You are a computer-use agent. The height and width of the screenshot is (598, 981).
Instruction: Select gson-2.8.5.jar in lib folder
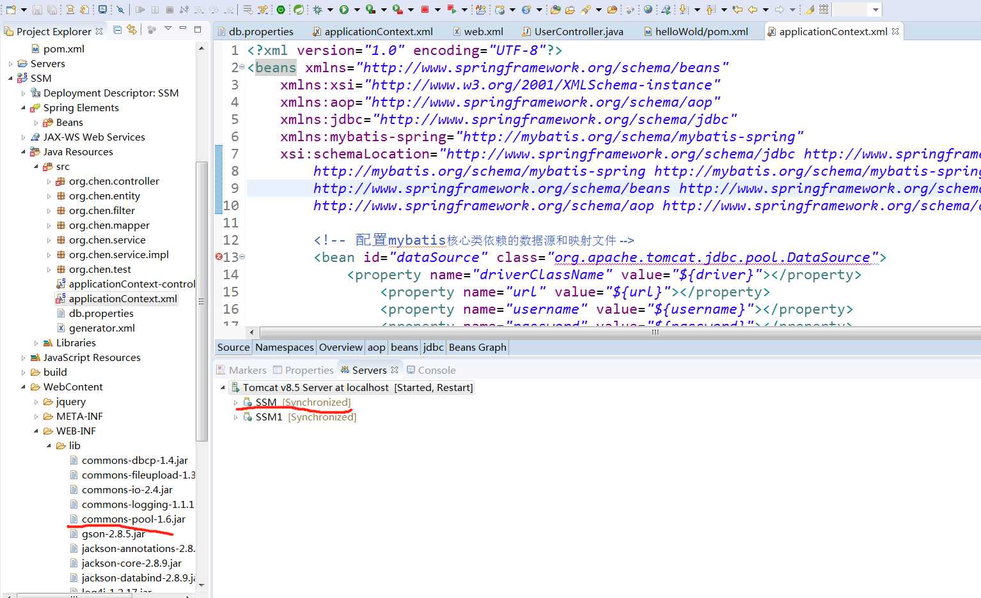point(113,534)
